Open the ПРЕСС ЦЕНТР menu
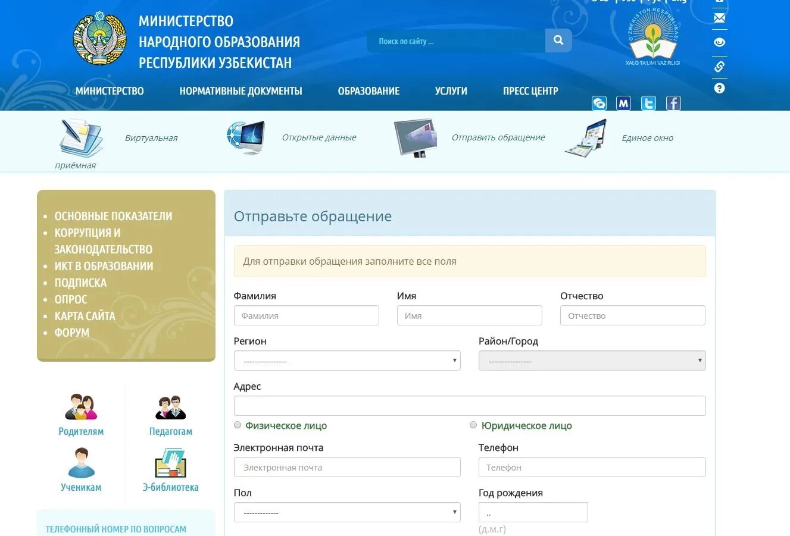 point(530,91)
